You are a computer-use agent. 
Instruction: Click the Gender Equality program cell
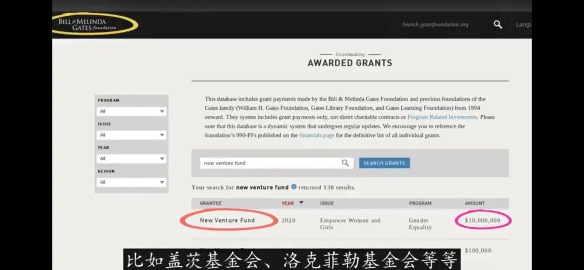point(420,224)
